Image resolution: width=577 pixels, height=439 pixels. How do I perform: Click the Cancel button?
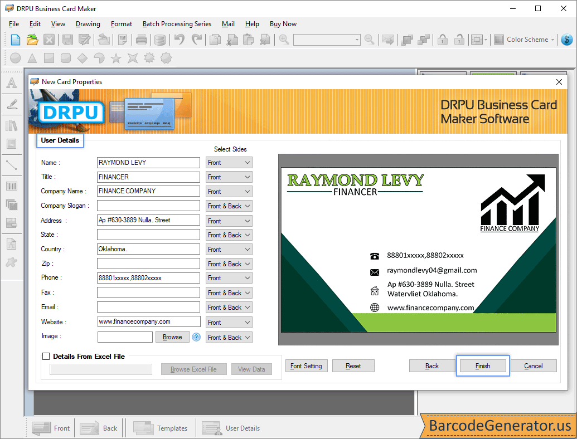coord(533,366)
